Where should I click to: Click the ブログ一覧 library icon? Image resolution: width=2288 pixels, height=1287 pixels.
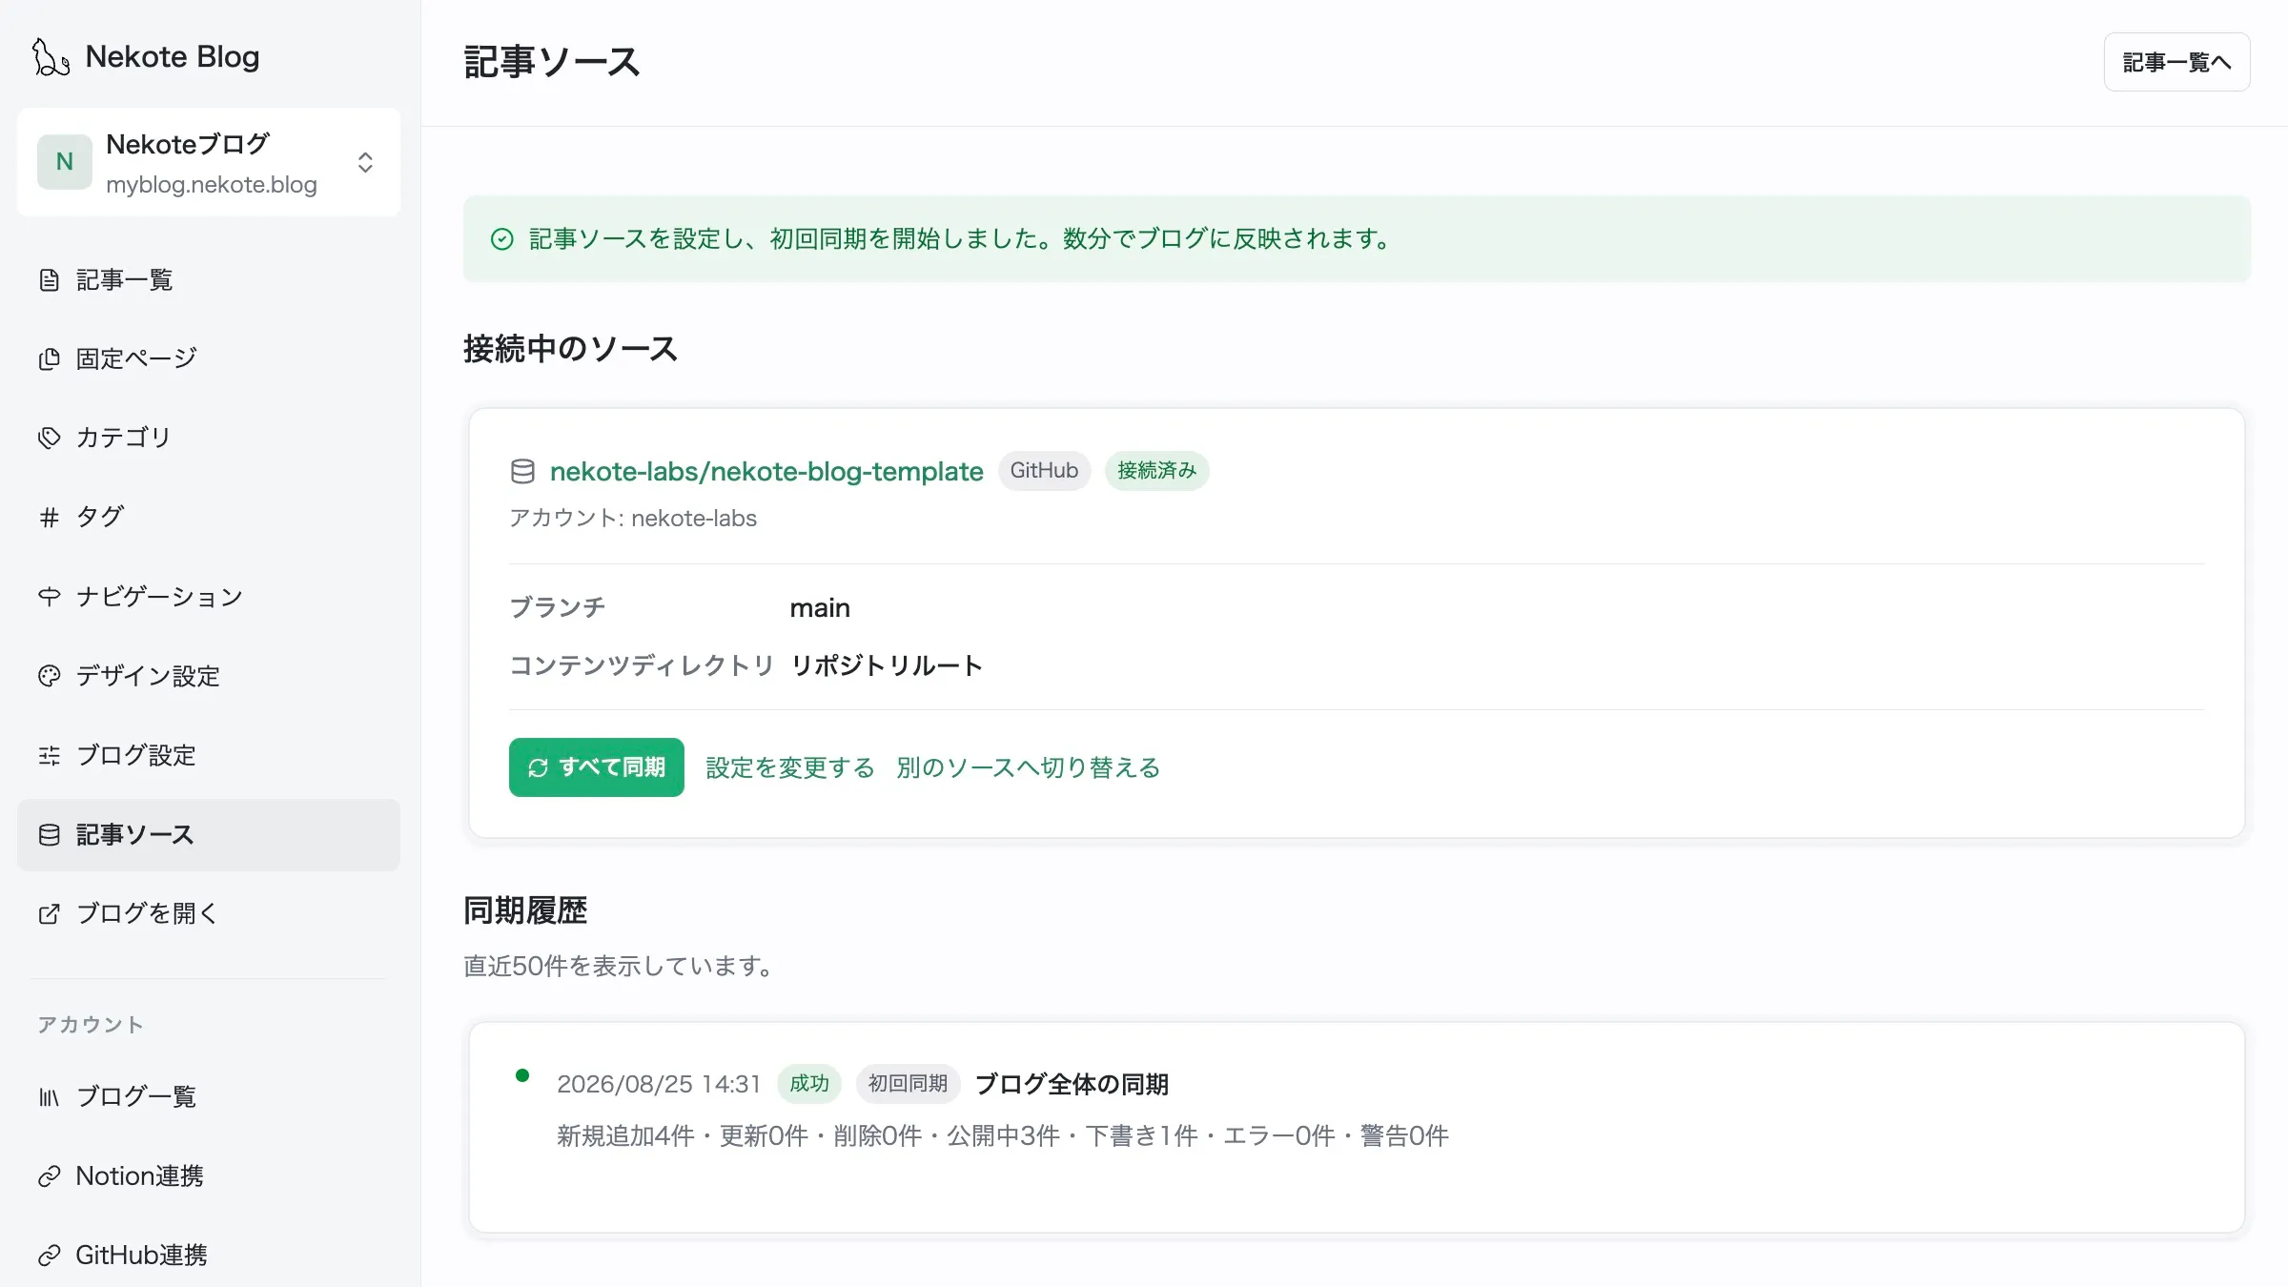click(49, 1097)
